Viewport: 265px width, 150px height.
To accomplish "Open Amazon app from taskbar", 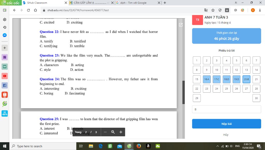I will pos(148,146).
